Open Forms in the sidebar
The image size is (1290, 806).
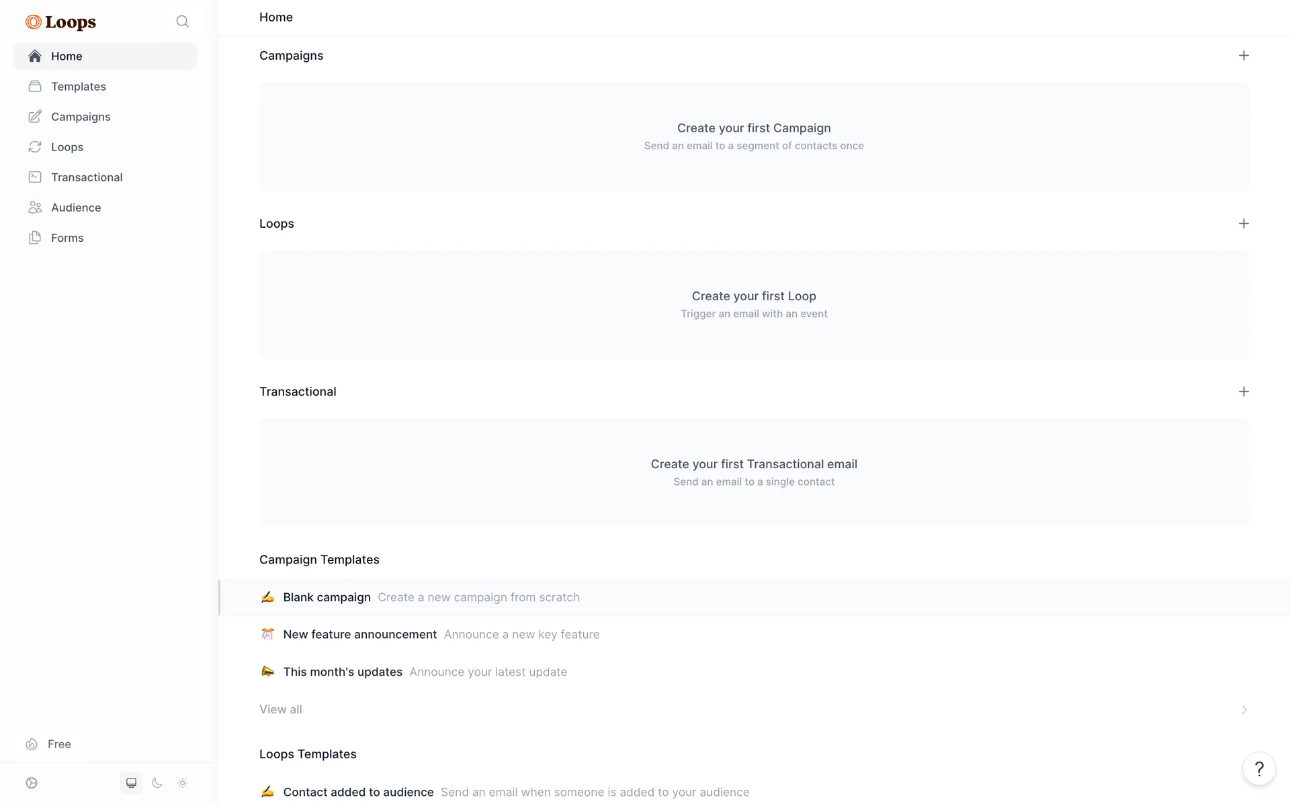point(67,238)
